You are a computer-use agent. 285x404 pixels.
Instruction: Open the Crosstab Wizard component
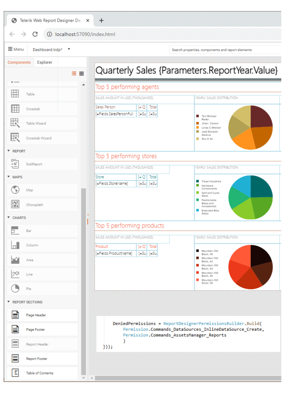(42, 138)
